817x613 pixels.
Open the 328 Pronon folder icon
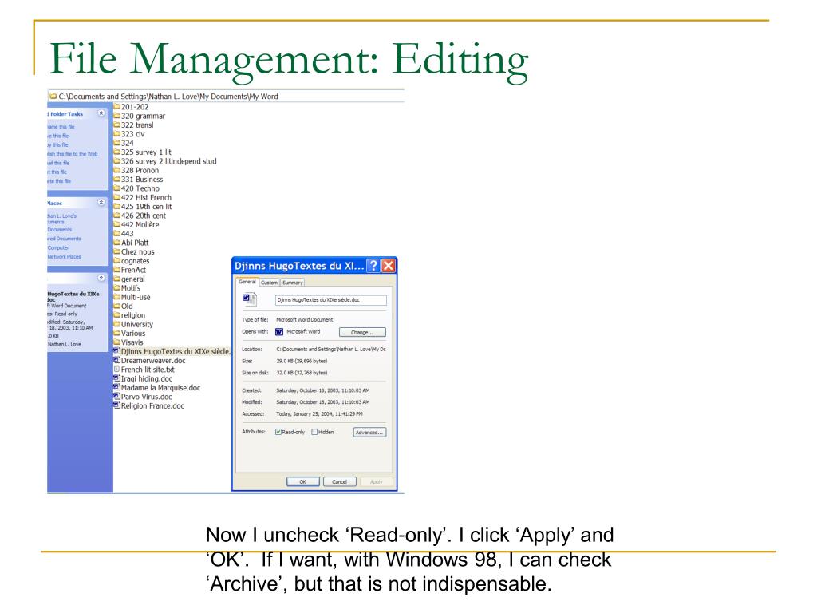pyautogui.click(x=117, y=171)
